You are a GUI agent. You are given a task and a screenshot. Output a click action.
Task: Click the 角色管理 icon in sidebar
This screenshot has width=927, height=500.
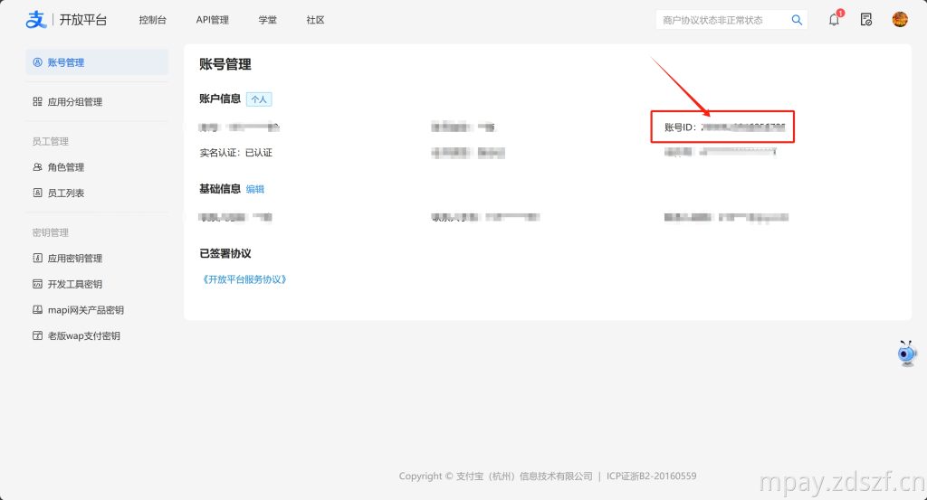[x=37, y=167]
